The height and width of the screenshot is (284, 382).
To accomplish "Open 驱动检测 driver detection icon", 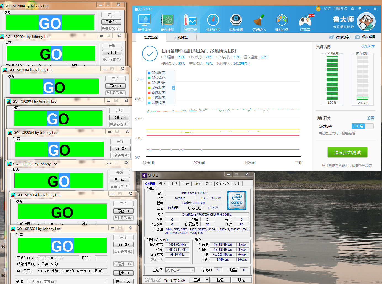I will 236,23.
